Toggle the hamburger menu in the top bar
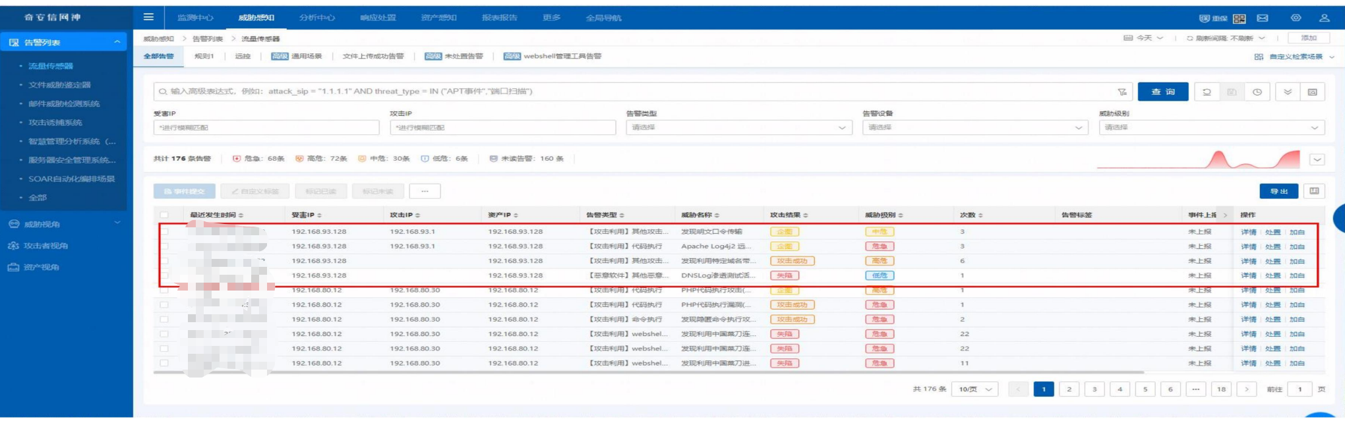The width and height of the screenshot is (1345, 421). click(148, 17)
